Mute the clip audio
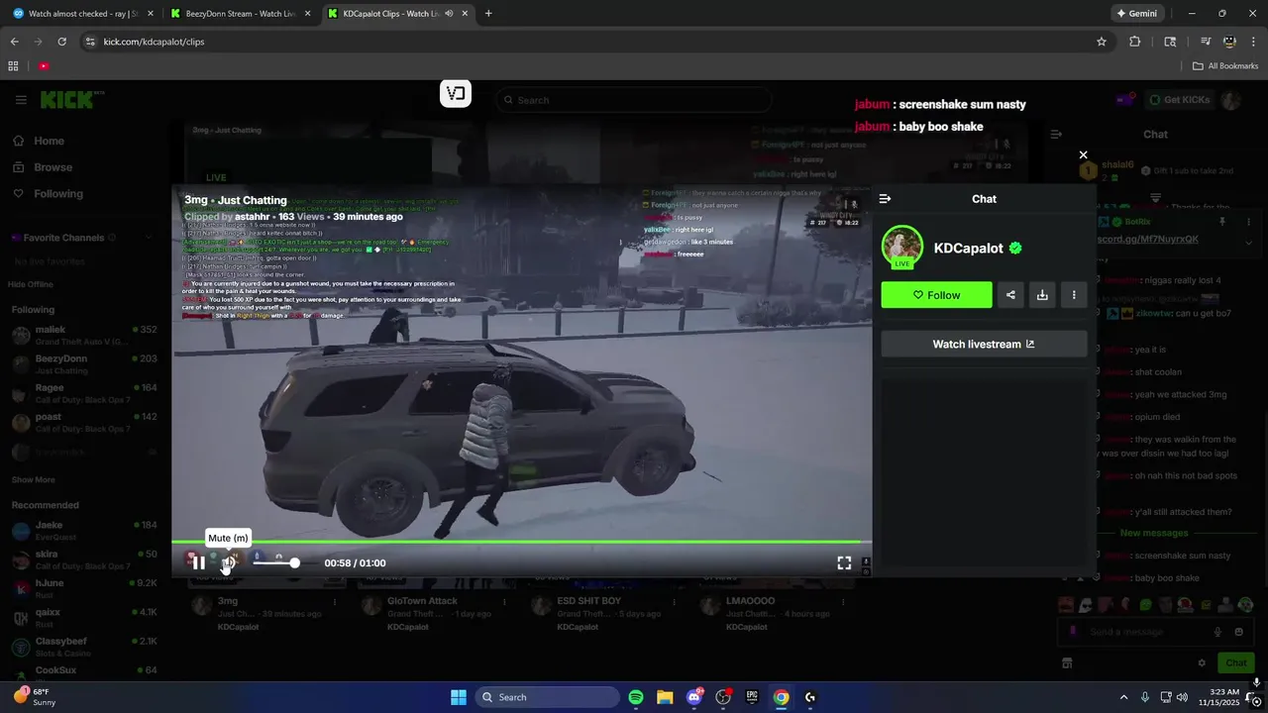Image resolution: width=1268 pixels, height=713 pixels. tap(228, 562)
